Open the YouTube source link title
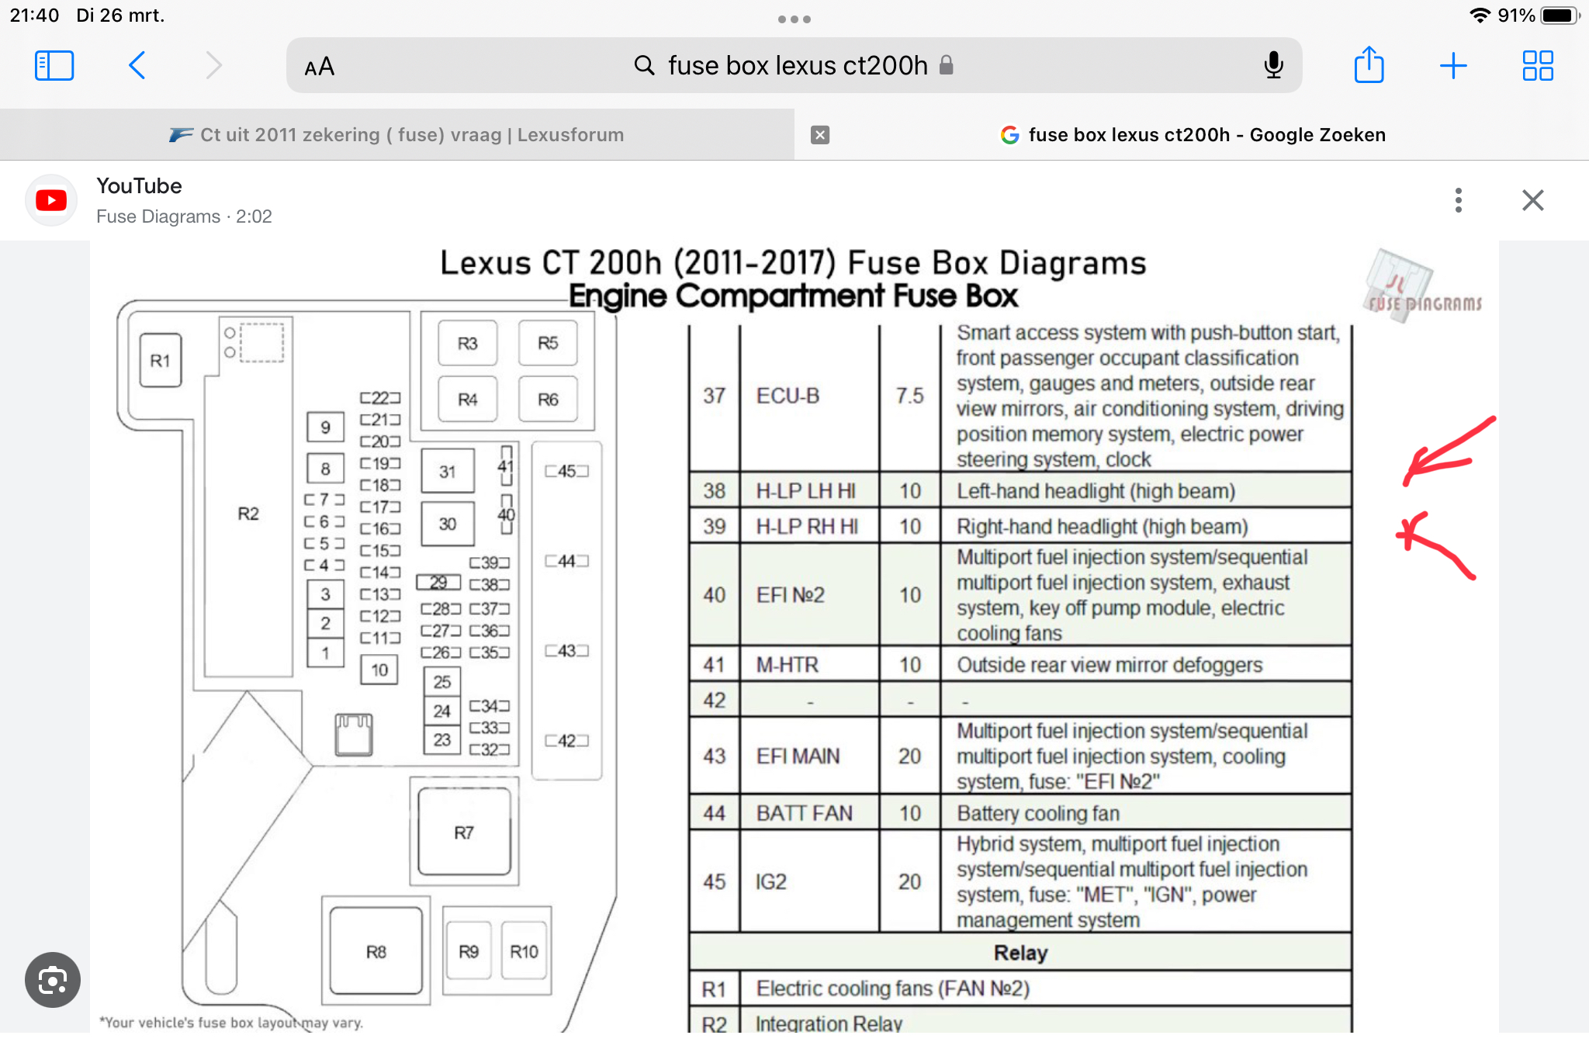Viewport: 1589px width, 1049px height. pos(139,186)
